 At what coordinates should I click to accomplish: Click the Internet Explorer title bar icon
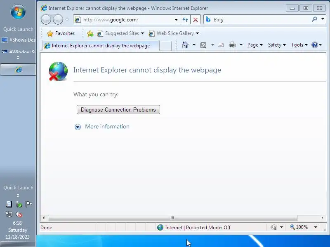[44, 8]
